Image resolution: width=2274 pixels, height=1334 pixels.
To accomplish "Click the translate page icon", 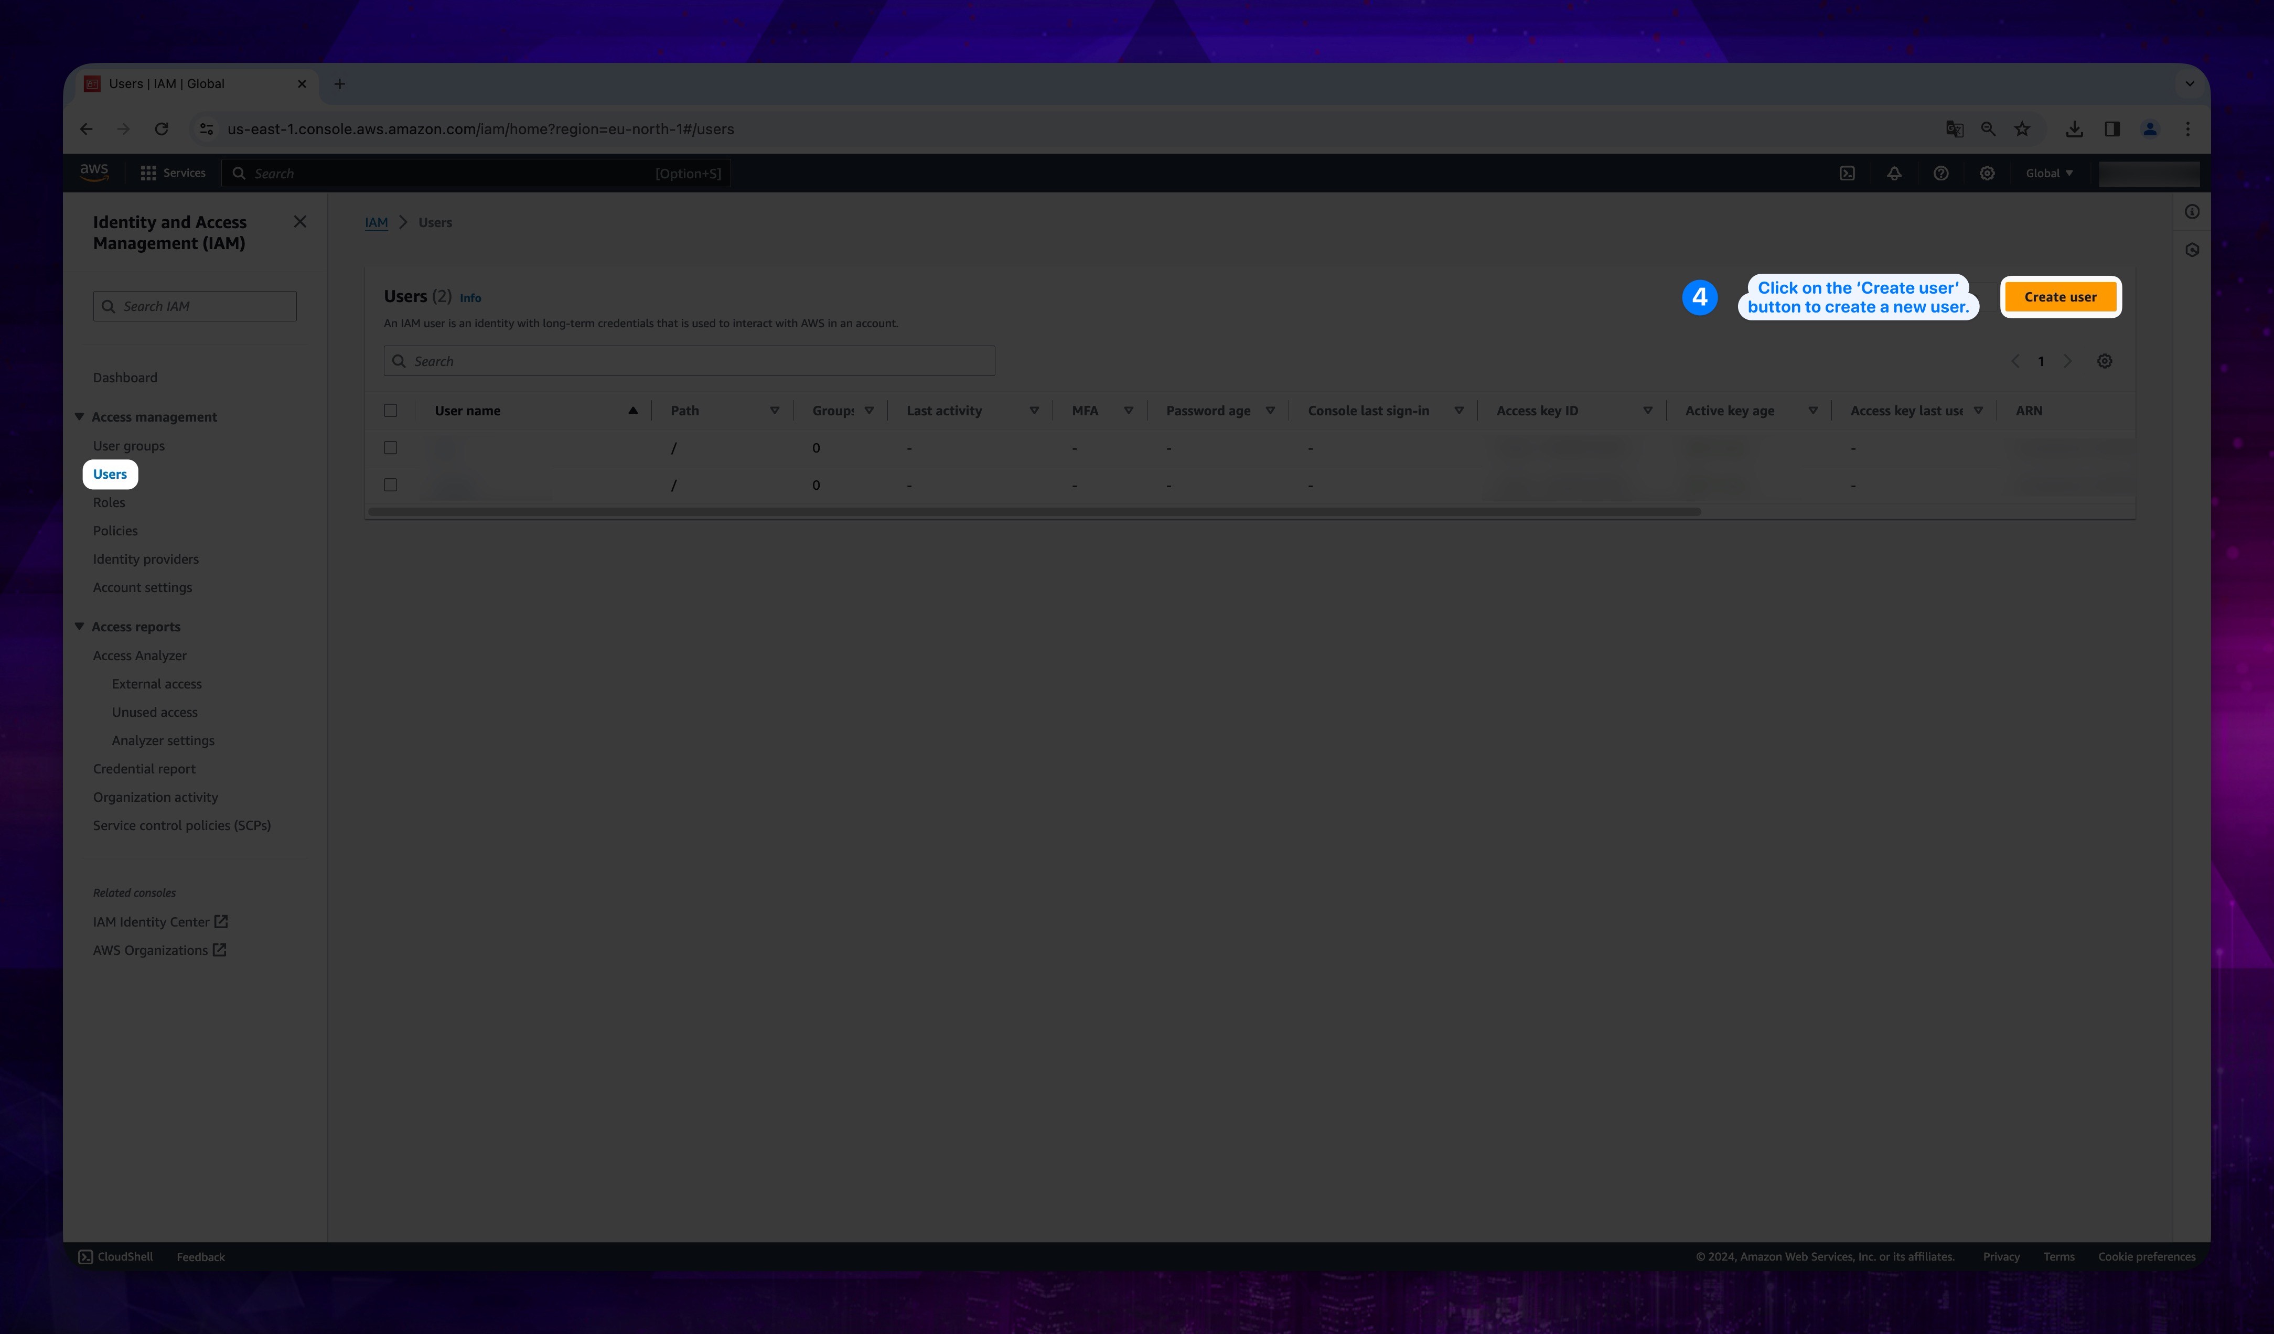I will 1955,129.
